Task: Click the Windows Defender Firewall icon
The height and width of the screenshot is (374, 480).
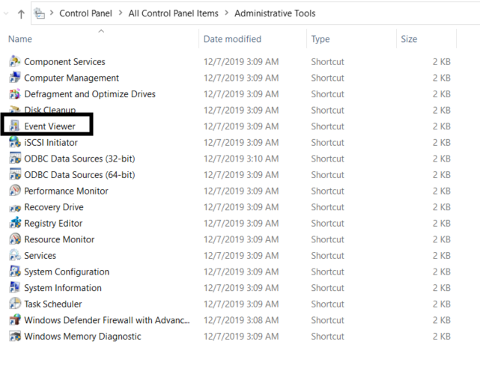Action: pos(15,320)
